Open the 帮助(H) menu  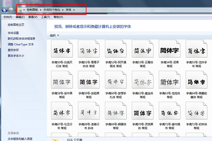tap(58, 17)
